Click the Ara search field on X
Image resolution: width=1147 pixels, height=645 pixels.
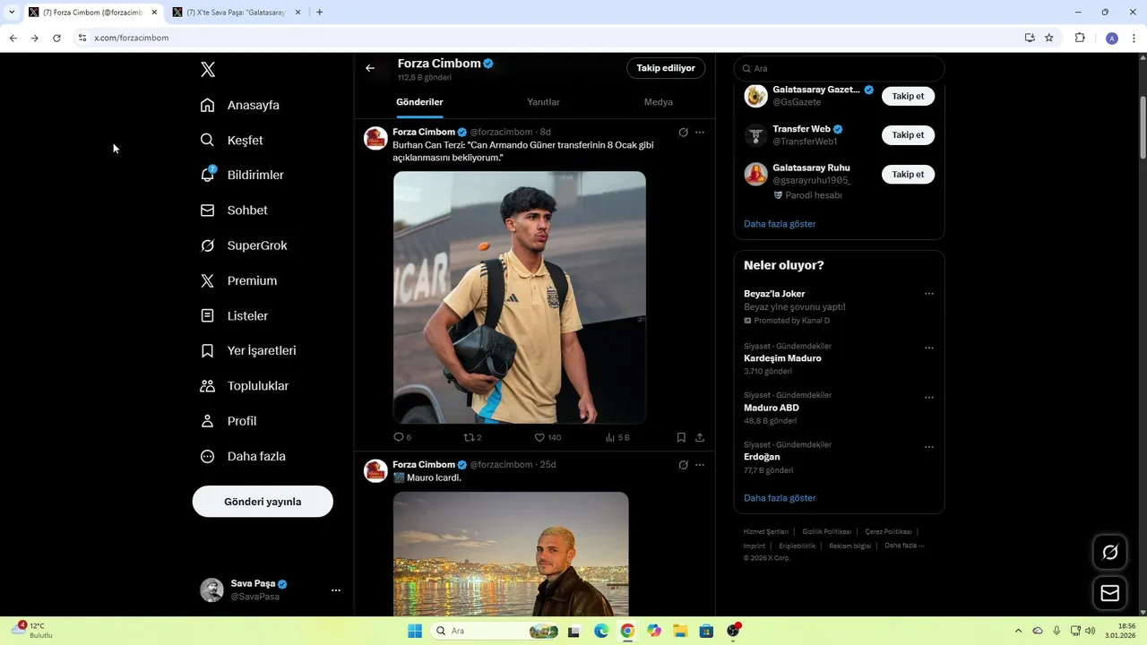(x=839, y=68)
